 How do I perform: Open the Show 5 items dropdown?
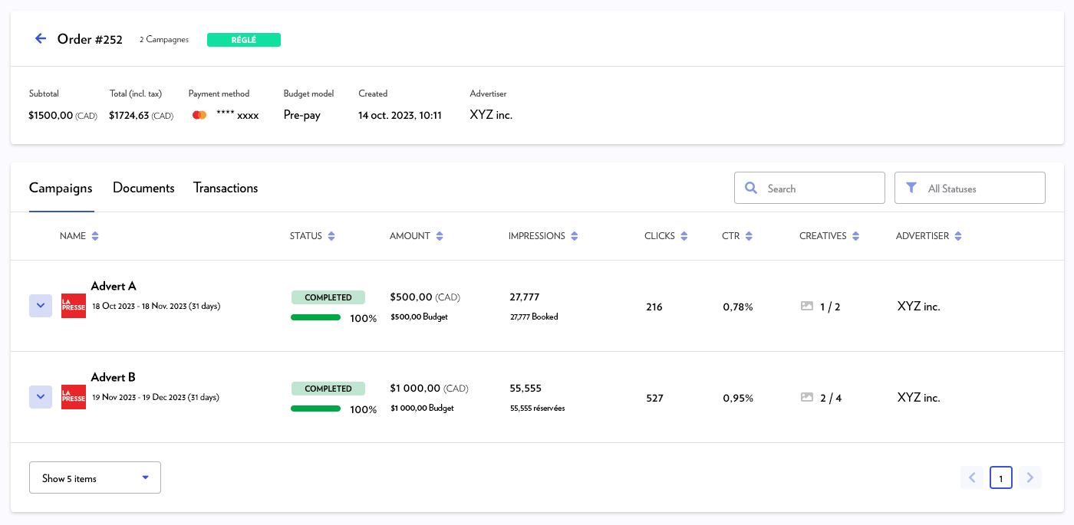pos(95,477)
